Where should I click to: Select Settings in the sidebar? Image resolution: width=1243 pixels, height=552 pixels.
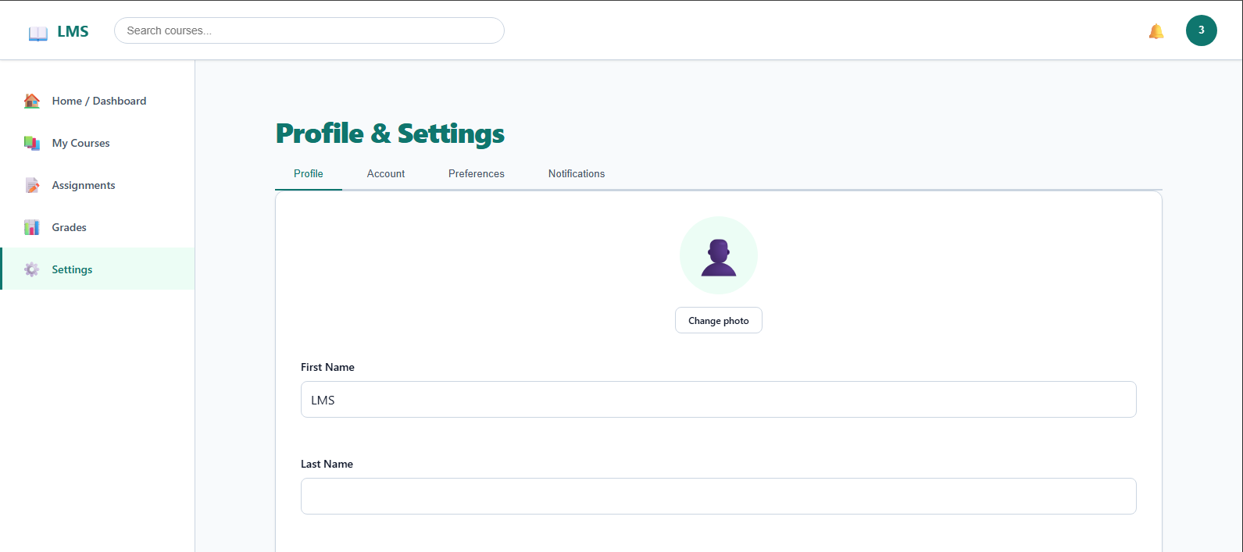pos(98,269)
